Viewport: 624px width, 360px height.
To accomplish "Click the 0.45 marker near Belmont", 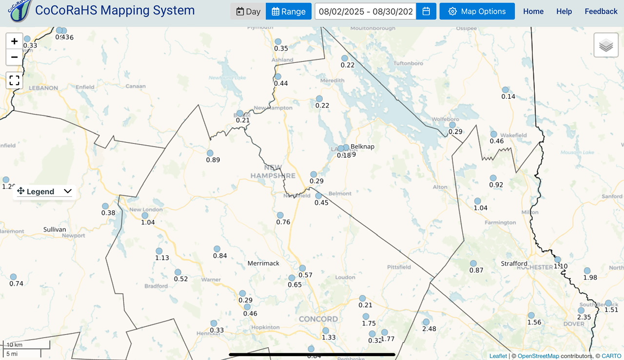I will pos(318,196).
